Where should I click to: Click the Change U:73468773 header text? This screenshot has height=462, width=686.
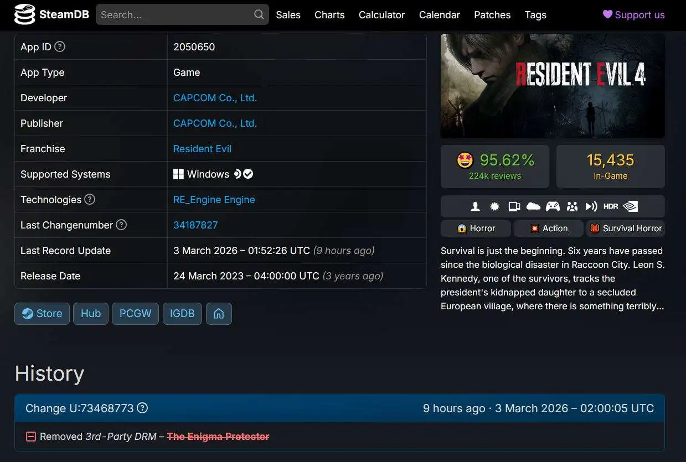[x=80, y=408]
